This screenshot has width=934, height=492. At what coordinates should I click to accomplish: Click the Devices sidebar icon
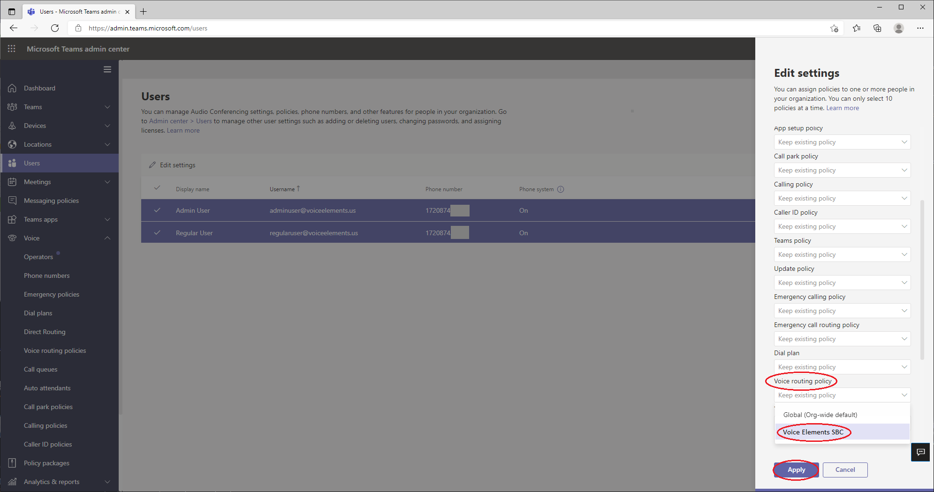tap(12, 126)
